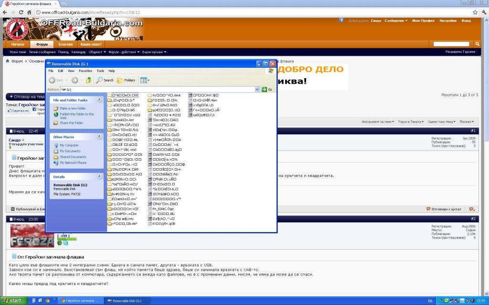The width and height of the screenshot is (489, 305).
Task: Switch to the Начало site tab
Action: pyautogui.click(x=18, y=44)
